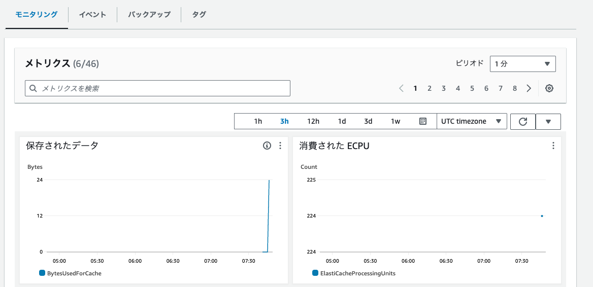Click the メトリクスを検索 search field
Image resolution: width=593 pixels, height=287 pixels.
point(157,88)
